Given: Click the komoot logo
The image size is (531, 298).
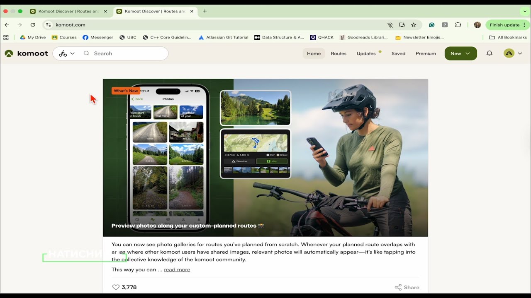Looking at the screenshot, I should pyautogui.click(x=27, y=53).
